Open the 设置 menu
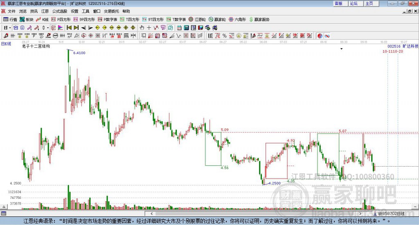The image size is (419, 225). point(74,11)
